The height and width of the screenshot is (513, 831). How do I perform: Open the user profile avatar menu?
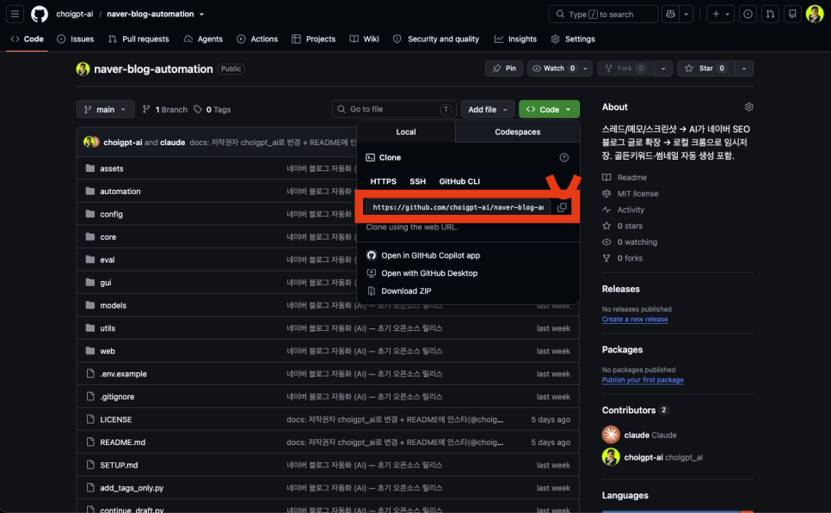815,15
